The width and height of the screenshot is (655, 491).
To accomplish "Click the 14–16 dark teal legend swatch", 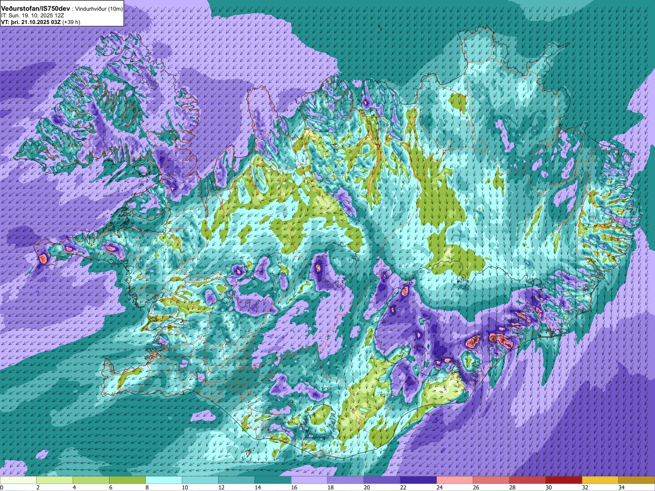I will pos(273,480).
